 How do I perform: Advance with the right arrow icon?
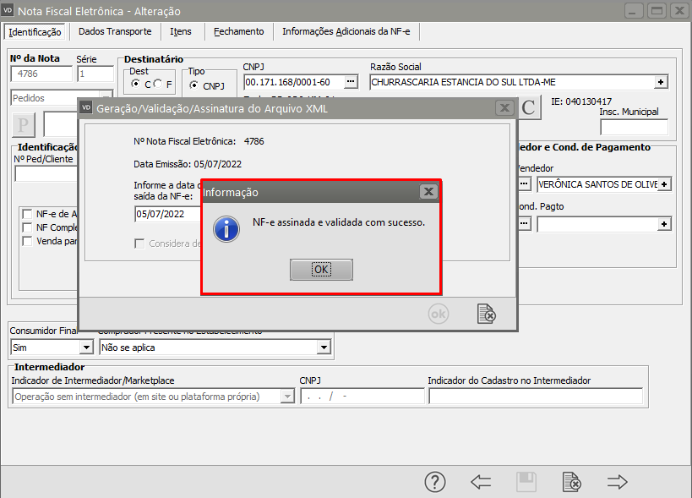point(618,482)
